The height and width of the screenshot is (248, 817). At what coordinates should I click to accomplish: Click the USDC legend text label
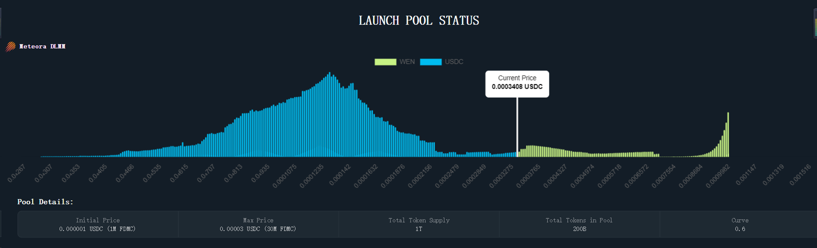point(454,62)
